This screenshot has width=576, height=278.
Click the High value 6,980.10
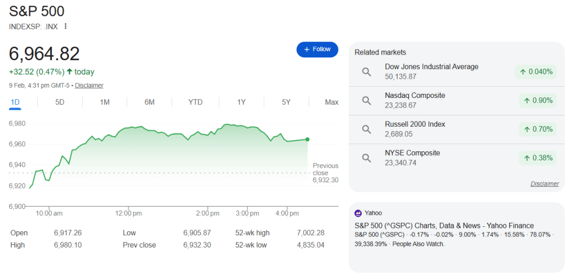coord(68,245)
